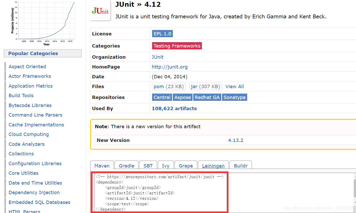The height and width of the screenshot is (213, 356).
Task: Open the Sonatype repository tag
Action: (234, 97)
